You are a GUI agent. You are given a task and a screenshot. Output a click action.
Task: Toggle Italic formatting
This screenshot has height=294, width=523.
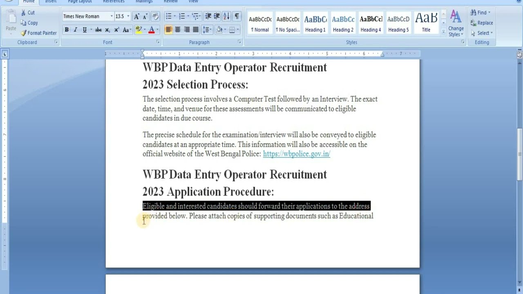click(76, 30)
